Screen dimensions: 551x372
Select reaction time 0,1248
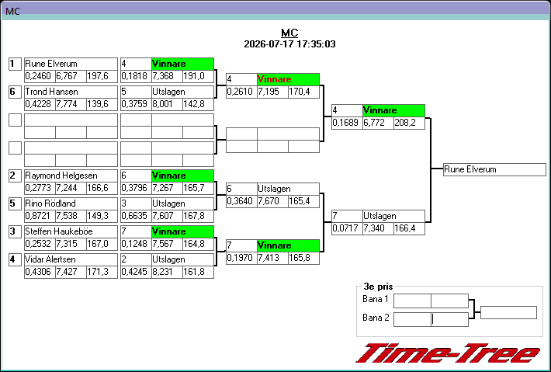(136, 244)
